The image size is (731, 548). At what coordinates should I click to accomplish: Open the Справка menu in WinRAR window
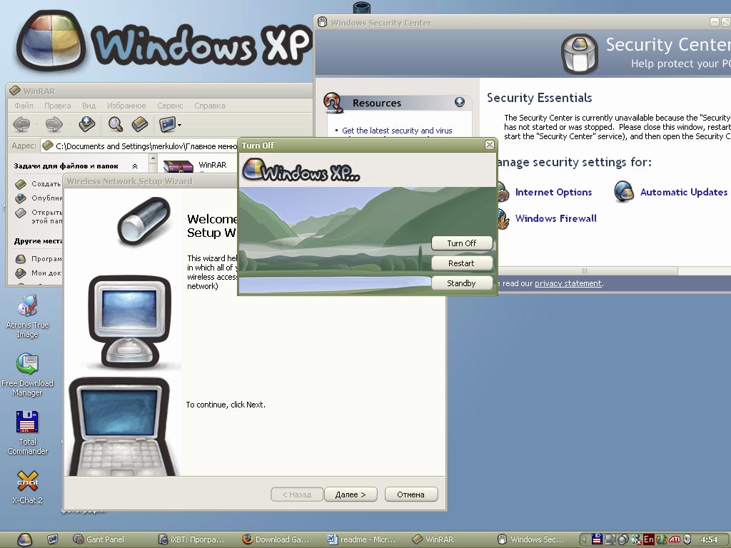click(209, 106)
